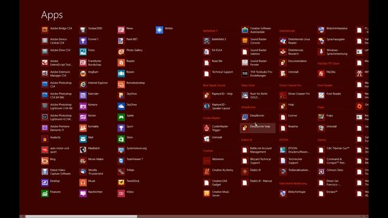Open Mozilla Thunderbird
The width and height of the screenshot is (388, 218).
click(92, 171)
